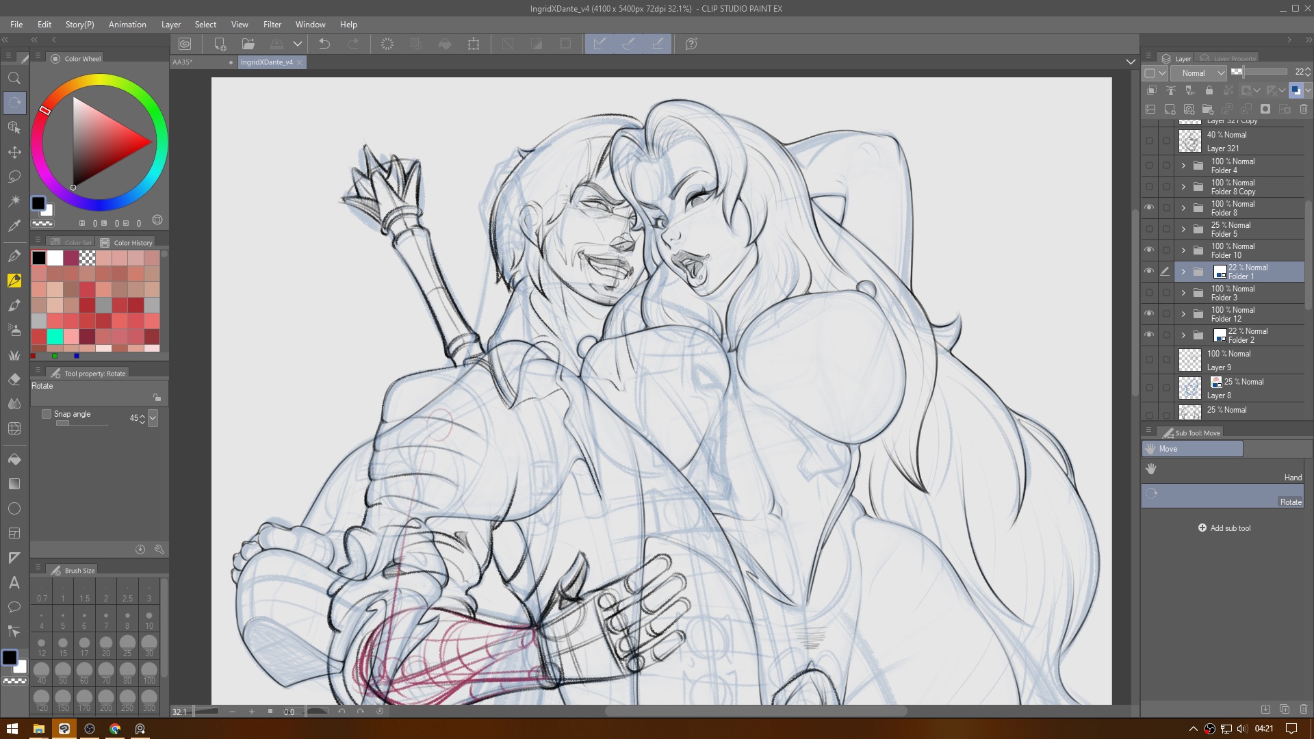The height and width of the screenshot is (739, 1314).
Task: Open Clip Studio Paint support help icon
Action: pyautogui.click(x=691, y=44)
